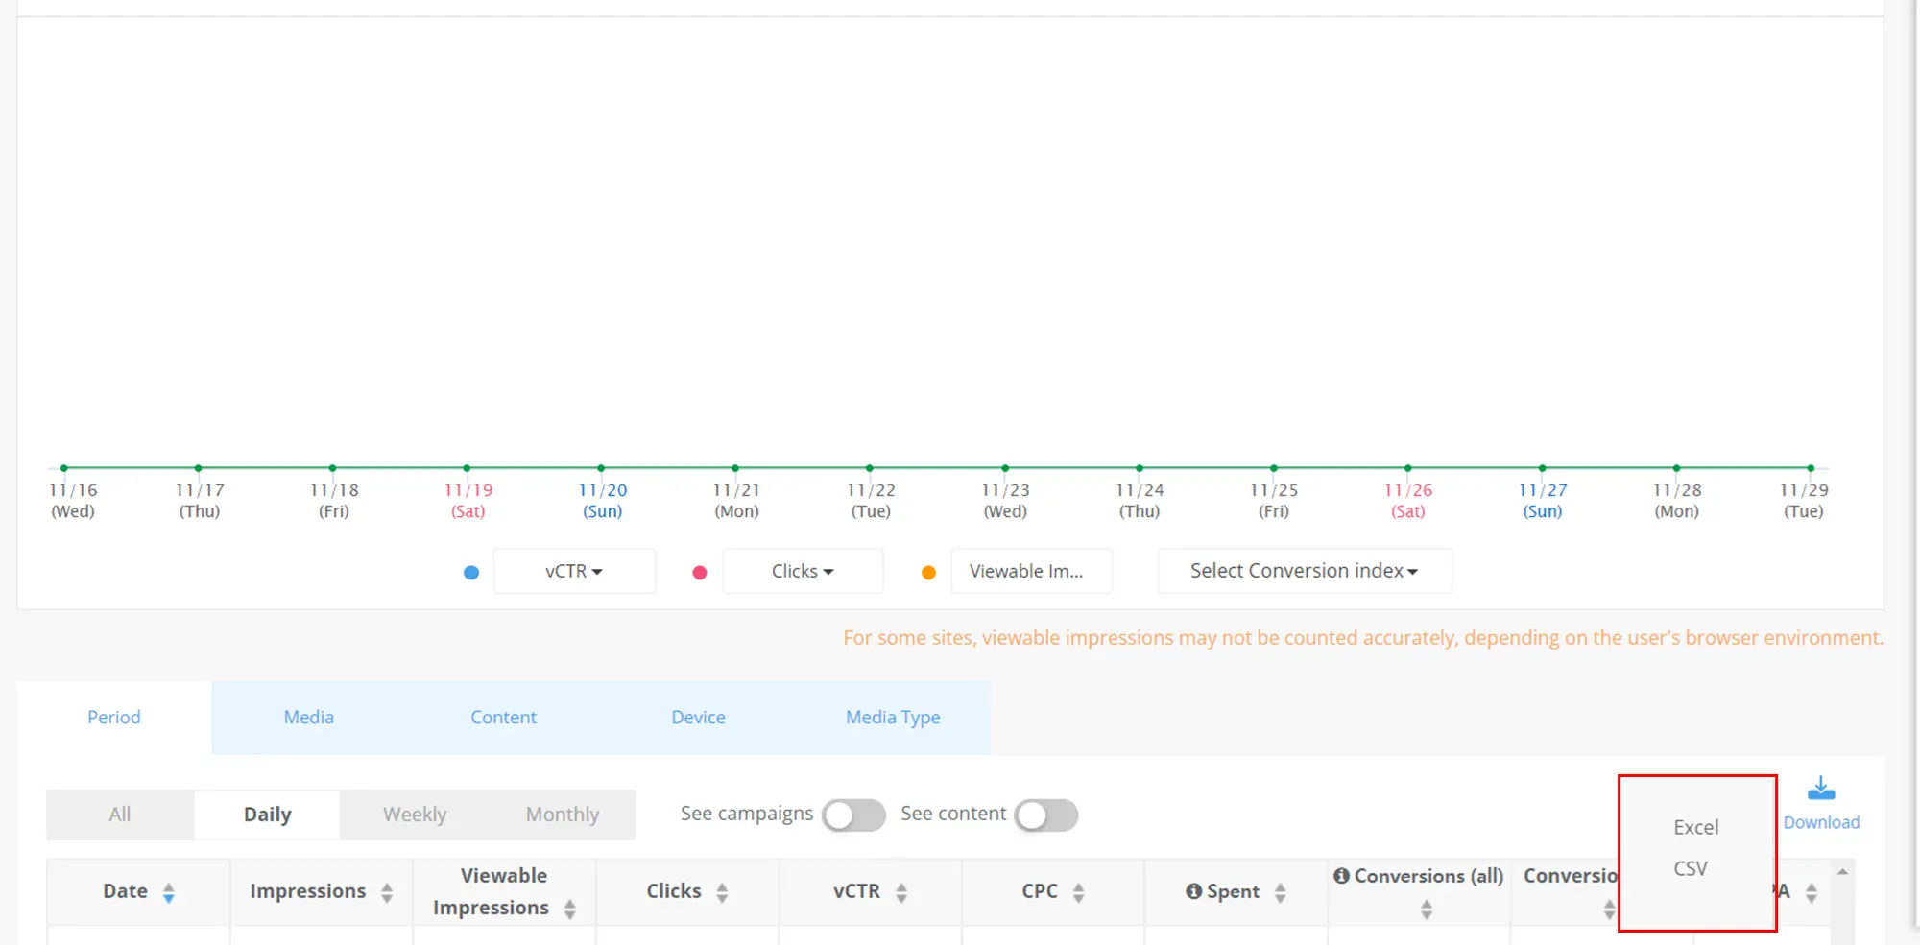
Task: Enable the See content switch
Action: click(1046, 815)
